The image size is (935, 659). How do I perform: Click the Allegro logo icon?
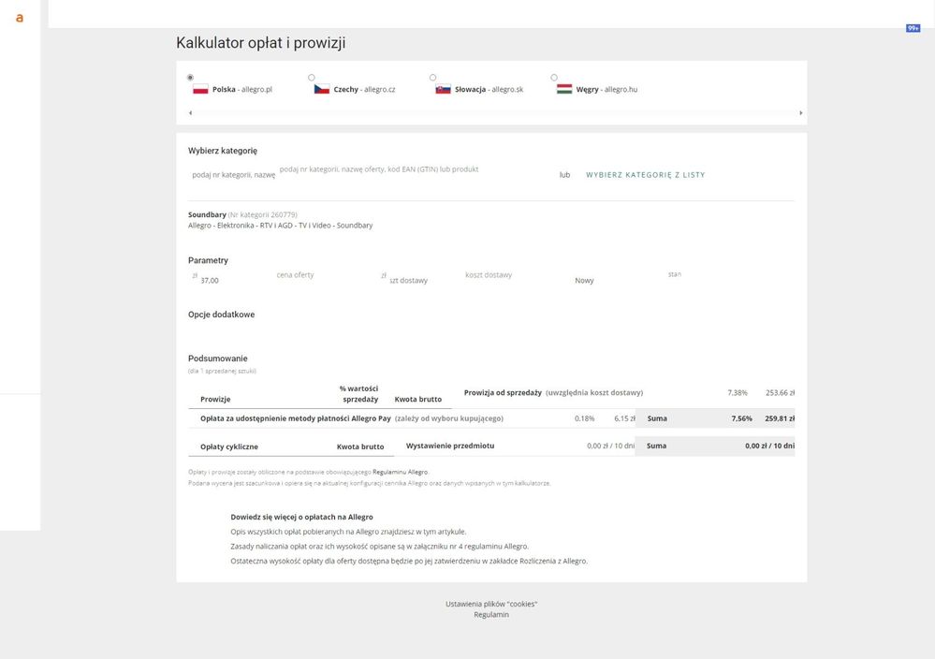(x=20, y=18)
